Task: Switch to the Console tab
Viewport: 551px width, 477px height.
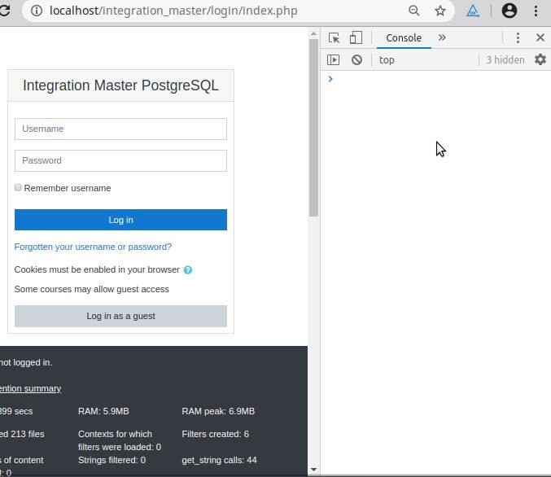Action: [x=404, y=37]
